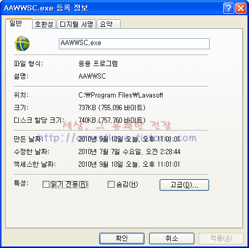Image resolution: width=249 pixels, height=248 pixels.
Task: Click the location path C:\Program Files\Lavasoft
Action: pyautogui.click(x=121, y=95)
